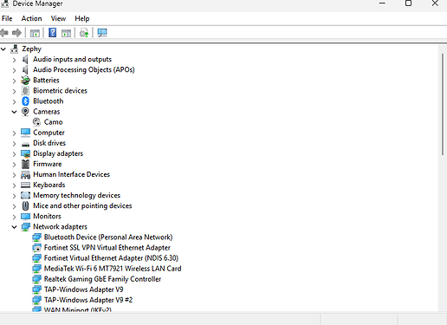Collapse the Network adapters category
This screenshot has height=325, width=447.
point(14,227)
